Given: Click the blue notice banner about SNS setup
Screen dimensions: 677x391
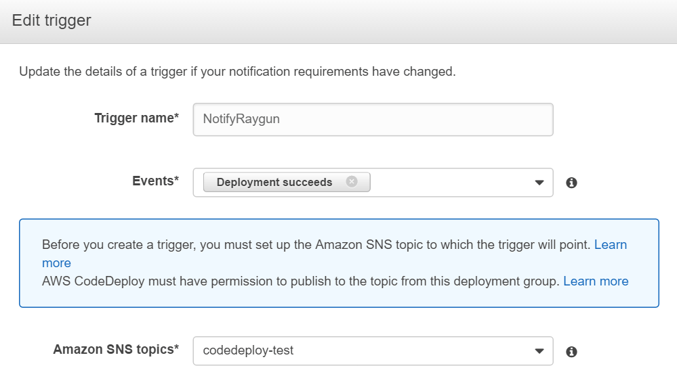Looking at the screenshot, I should (x=338, y=262).
